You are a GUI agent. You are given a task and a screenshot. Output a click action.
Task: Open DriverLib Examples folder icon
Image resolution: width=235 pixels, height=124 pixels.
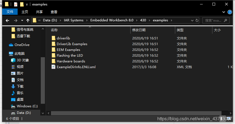coord(53,44)
